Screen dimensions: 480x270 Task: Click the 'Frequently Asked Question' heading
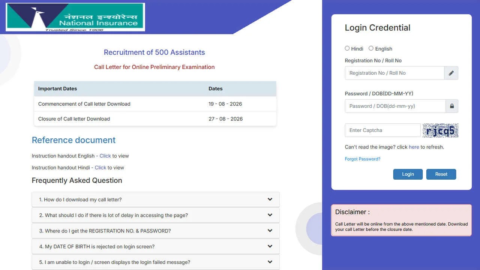(x=77, y=180)
